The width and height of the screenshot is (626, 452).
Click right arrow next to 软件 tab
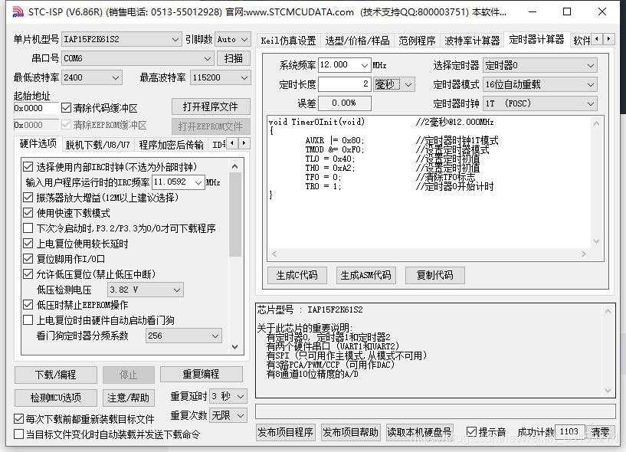click(608, 39)
